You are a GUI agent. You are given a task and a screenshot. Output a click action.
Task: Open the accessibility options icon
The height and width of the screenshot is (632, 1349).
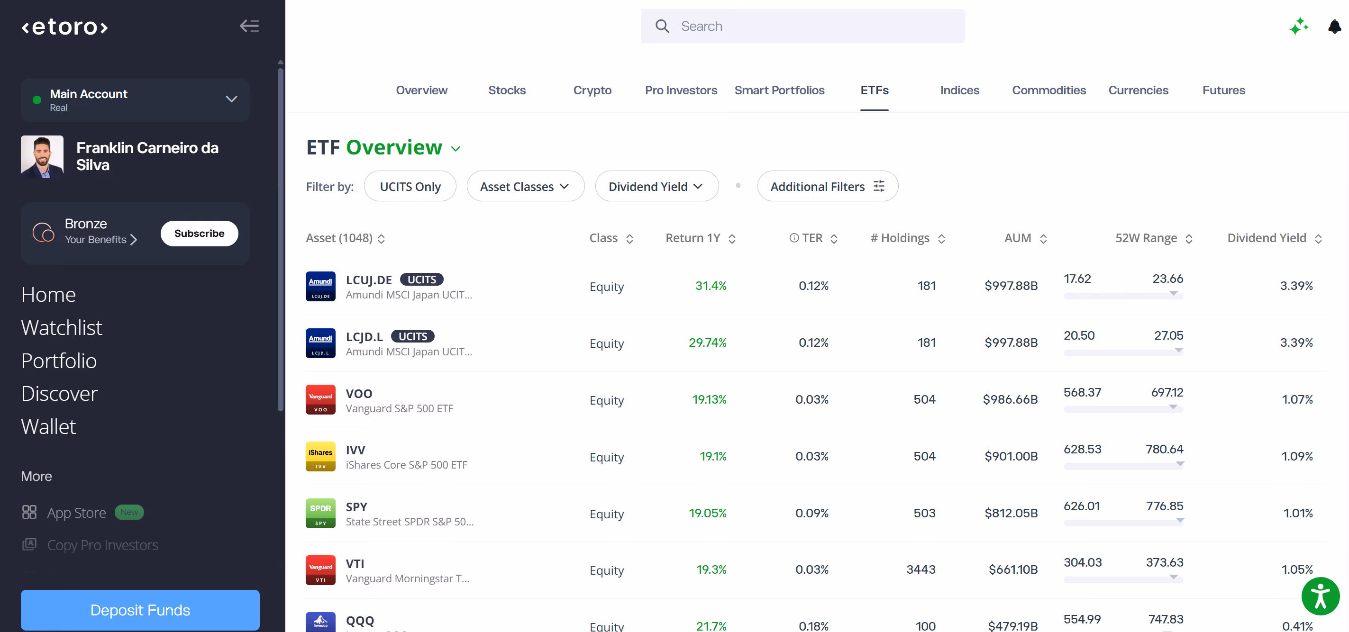[1320, 596]
